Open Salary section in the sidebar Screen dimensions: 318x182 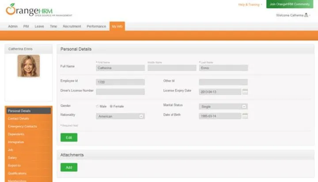pyautogui.click(x=13, y=158)
